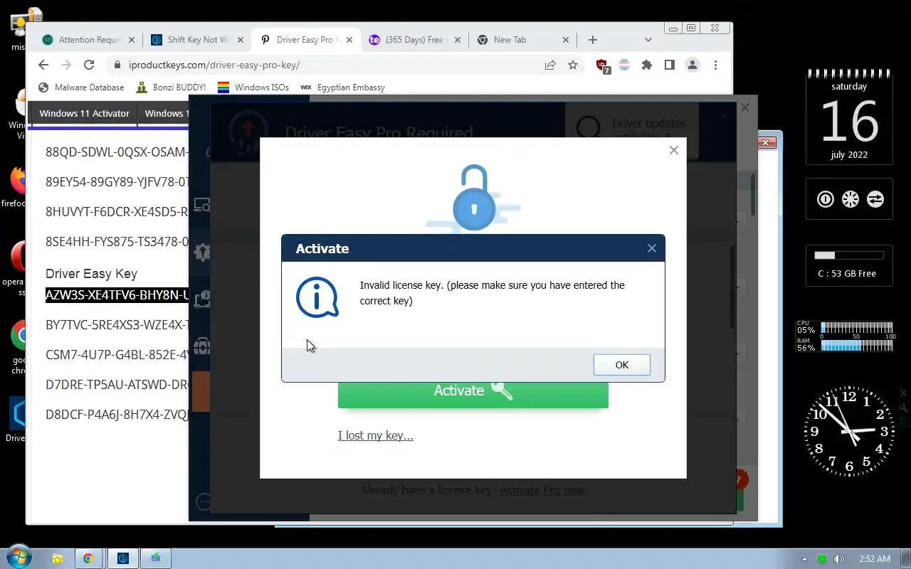The height and width of the screenshot is (569, 911).
Task: Show hidden system tray icons
Action: coord(805,559)
